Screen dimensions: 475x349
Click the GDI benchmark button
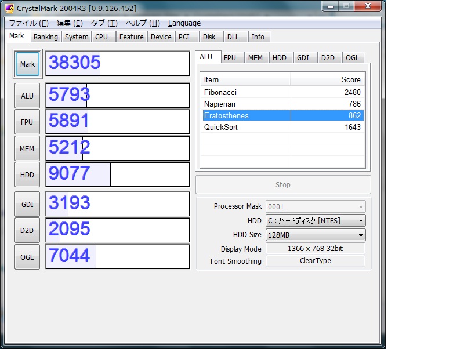click(x=27, y=204)
